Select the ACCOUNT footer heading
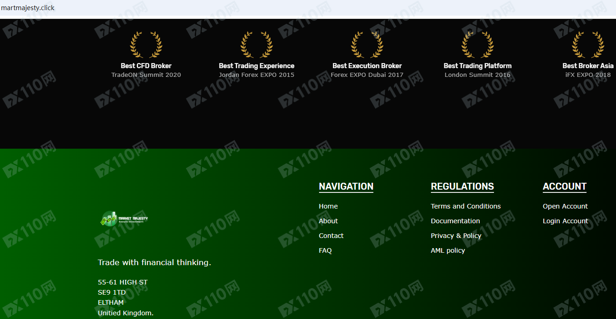Screen dimensions: 616x319 coord(564,186)
